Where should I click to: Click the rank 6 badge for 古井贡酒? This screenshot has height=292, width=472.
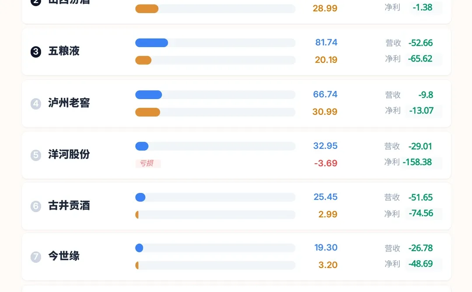click(36, 206)
